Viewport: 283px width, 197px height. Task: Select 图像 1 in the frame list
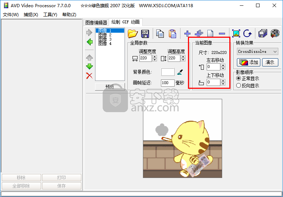110,31
